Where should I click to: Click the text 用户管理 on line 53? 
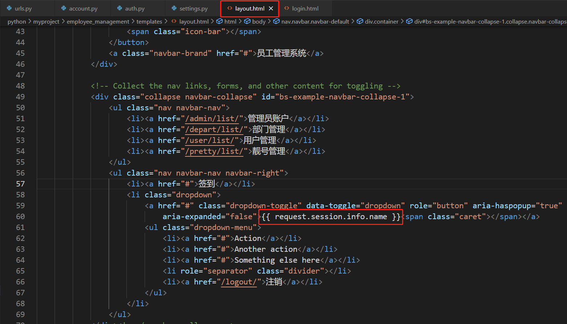(260, 140)
